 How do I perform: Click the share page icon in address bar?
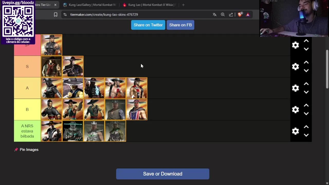(x=231, y=15)
